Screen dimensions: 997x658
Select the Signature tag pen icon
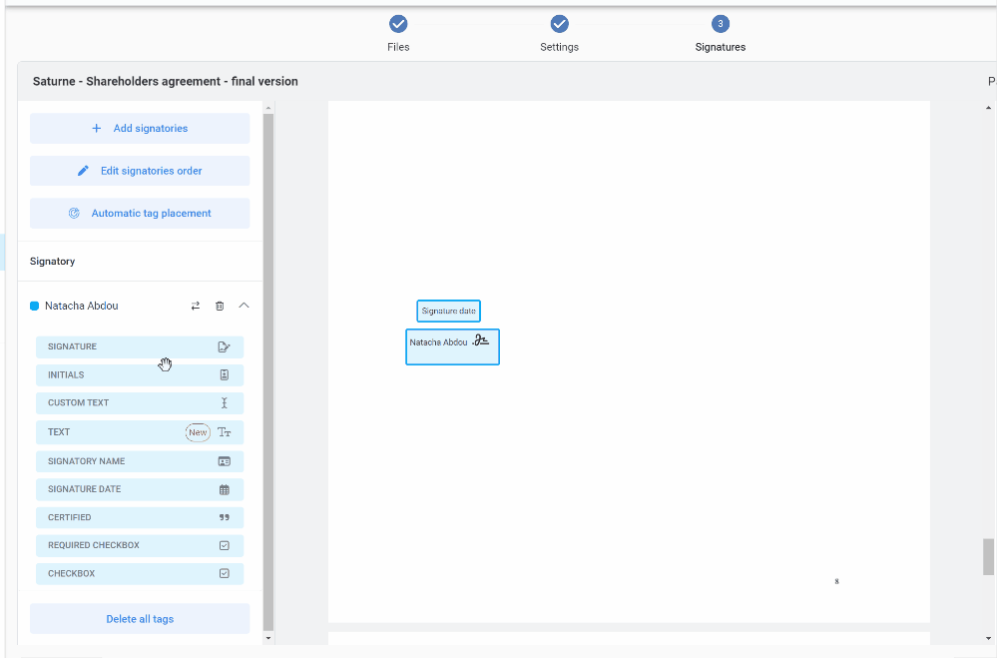(224, 347)
